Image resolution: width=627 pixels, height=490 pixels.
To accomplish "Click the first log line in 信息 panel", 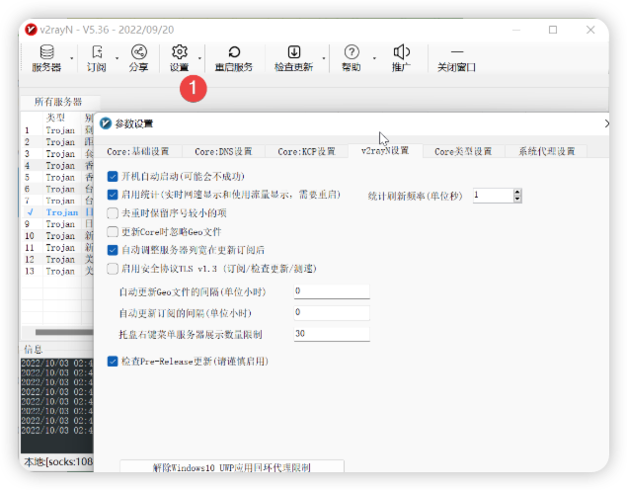I will coord(57,363).
